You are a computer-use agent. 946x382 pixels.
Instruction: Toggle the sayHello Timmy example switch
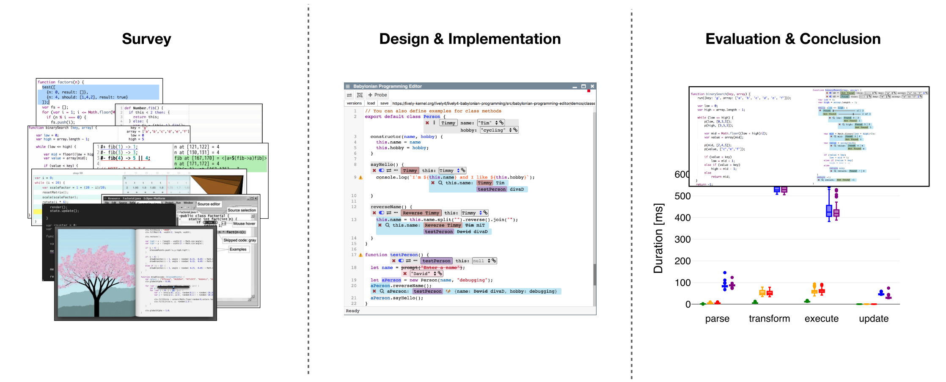tap(381, 170)
